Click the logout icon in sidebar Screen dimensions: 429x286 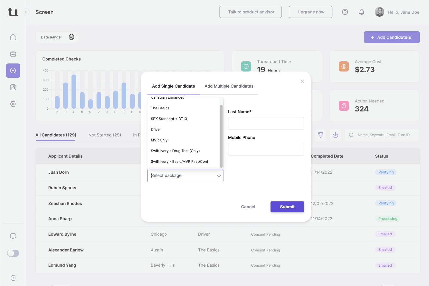click(13, 278)
